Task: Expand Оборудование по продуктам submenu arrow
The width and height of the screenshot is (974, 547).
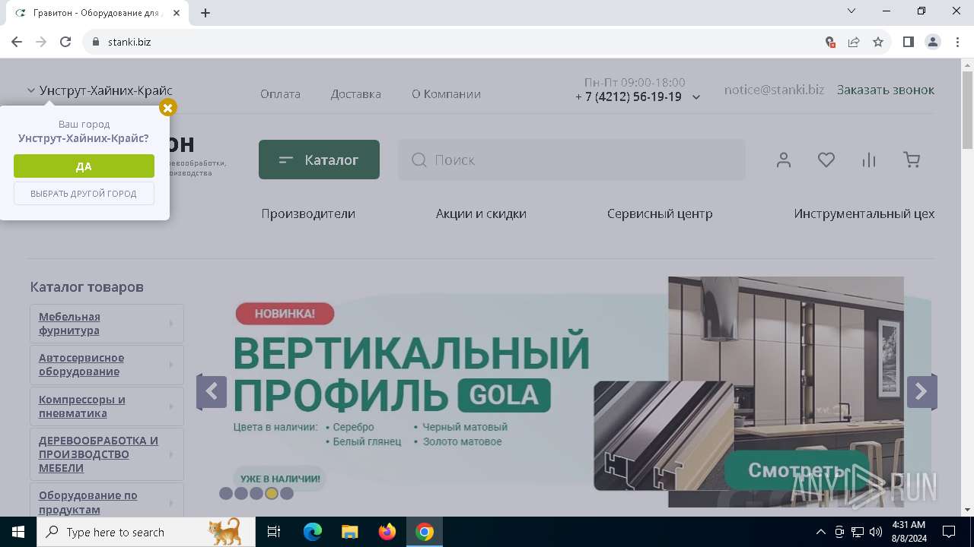Action: [170, 503]
